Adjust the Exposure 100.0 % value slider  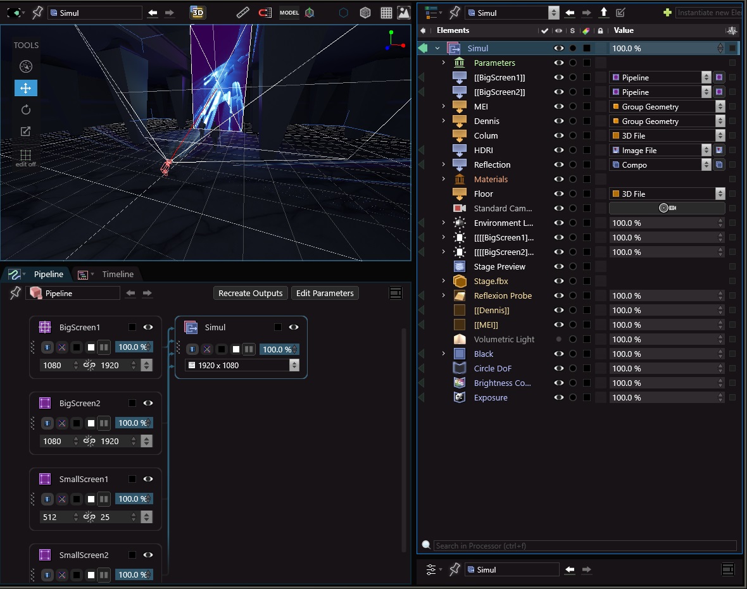click(x=663, y=398)
